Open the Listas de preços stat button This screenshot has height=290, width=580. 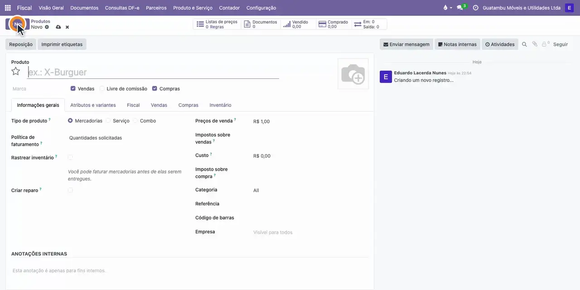pyautogui.click(x=217, y=24)
